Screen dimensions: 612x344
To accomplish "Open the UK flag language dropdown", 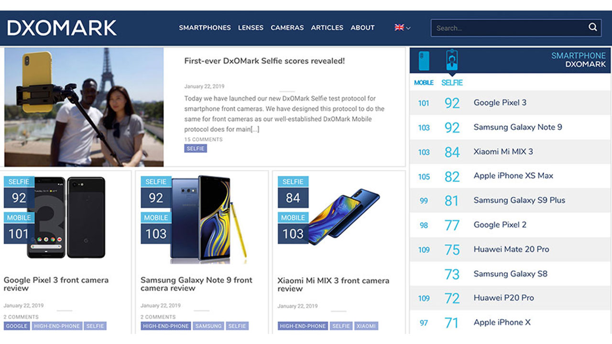I will (402, 28).
